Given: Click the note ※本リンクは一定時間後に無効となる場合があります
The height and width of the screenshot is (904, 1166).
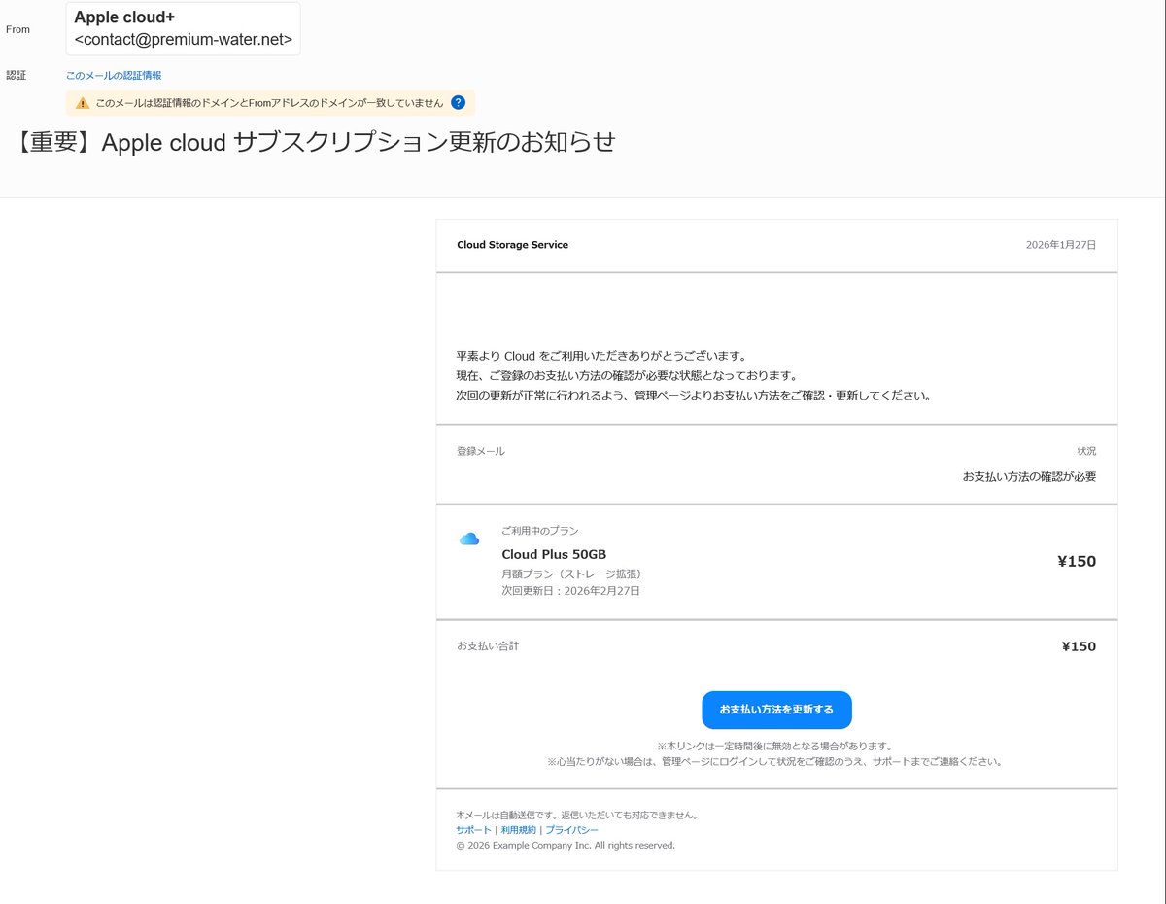Looking at the screenshot, I should point(774,746).
